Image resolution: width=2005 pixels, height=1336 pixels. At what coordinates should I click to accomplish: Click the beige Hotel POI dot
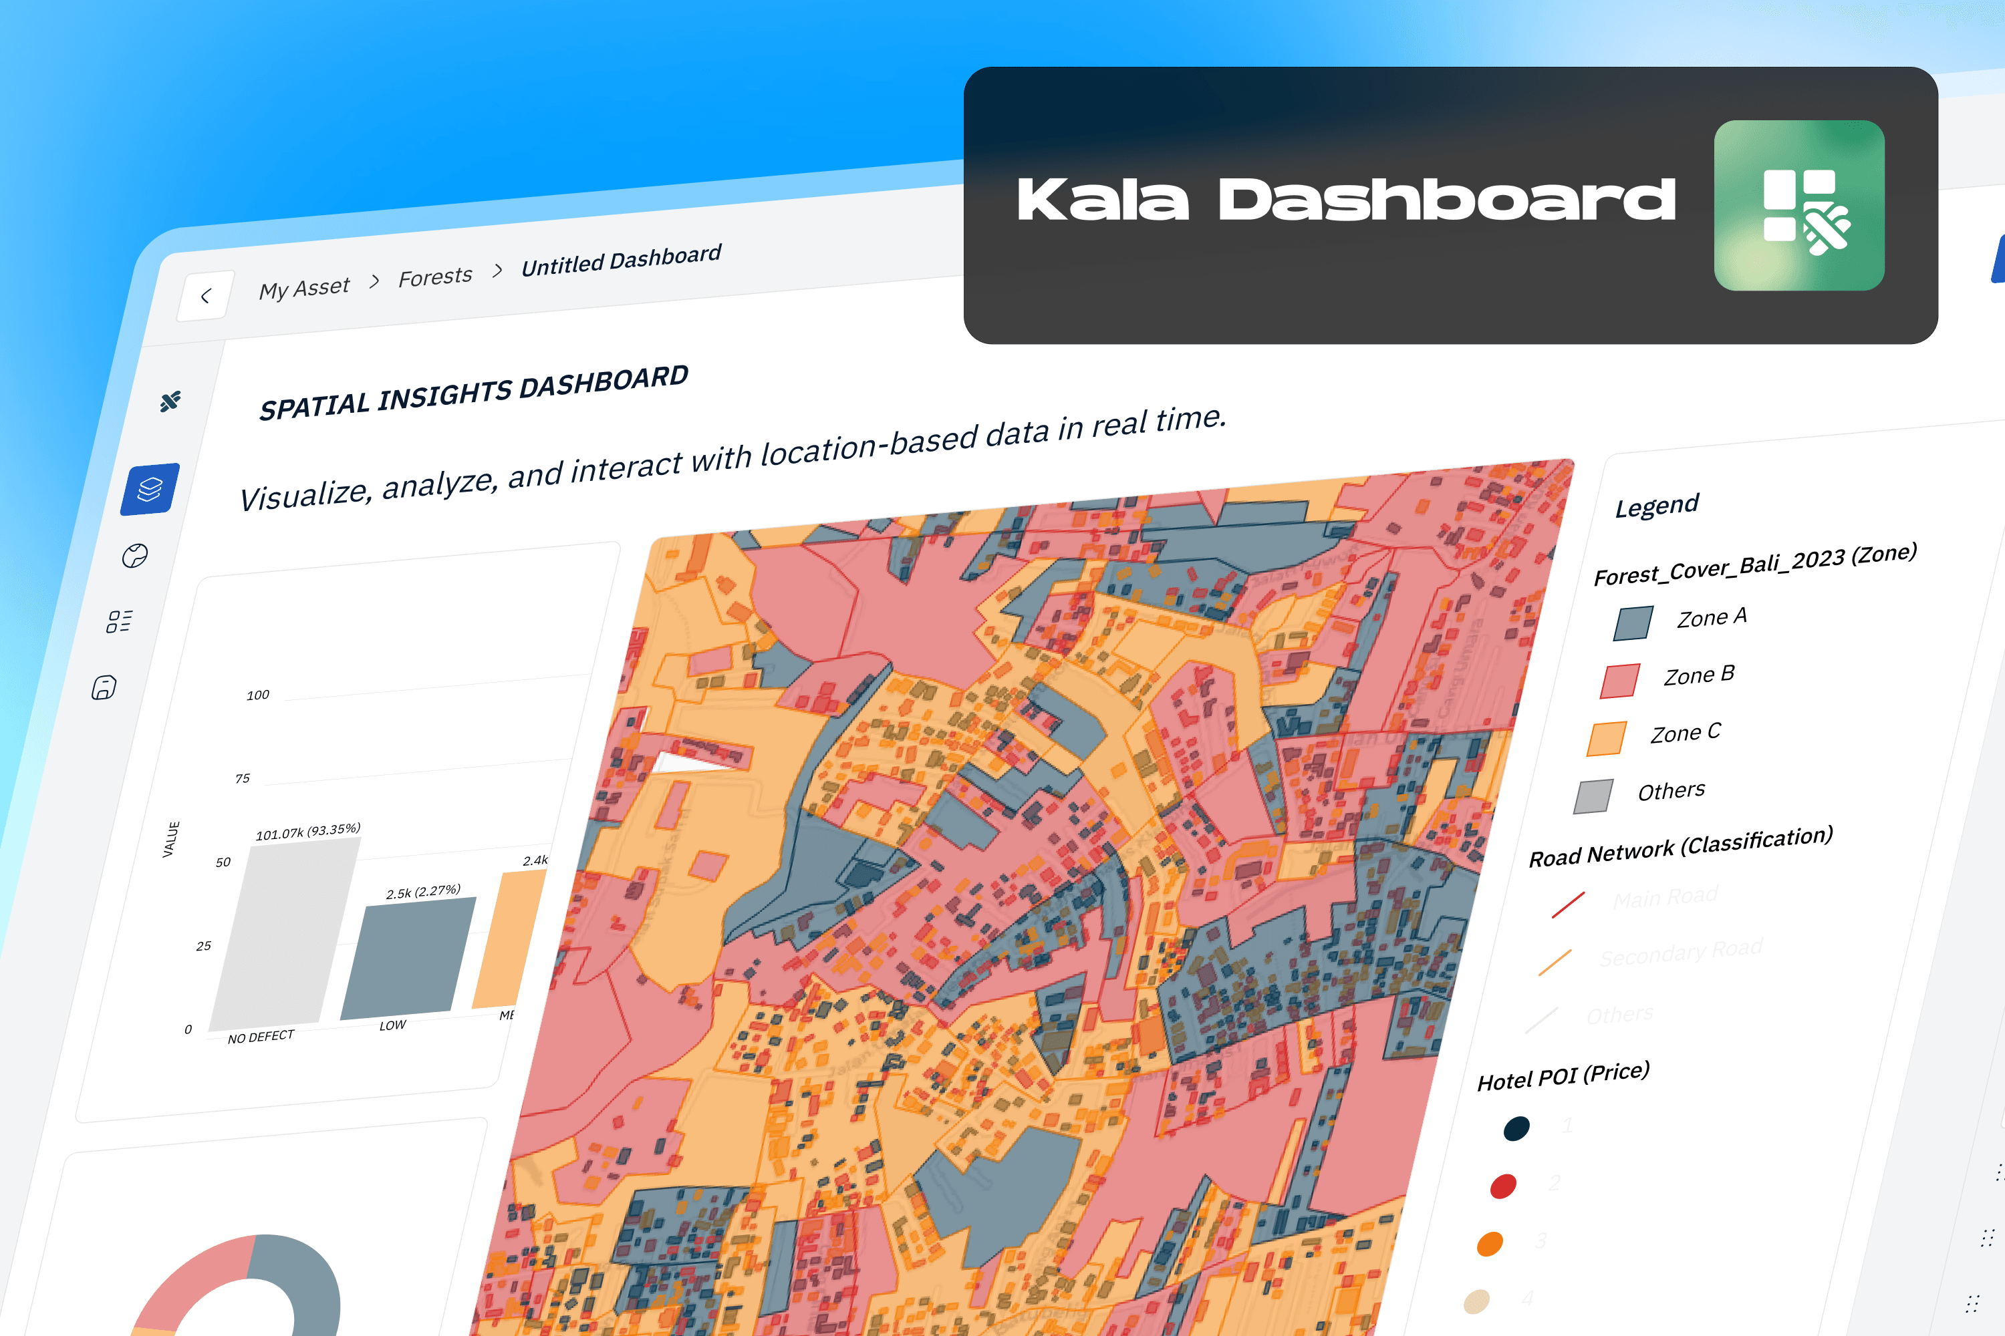tap(1476, 1301)
